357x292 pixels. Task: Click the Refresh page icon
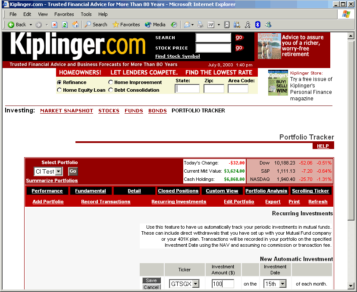(64, 25)
